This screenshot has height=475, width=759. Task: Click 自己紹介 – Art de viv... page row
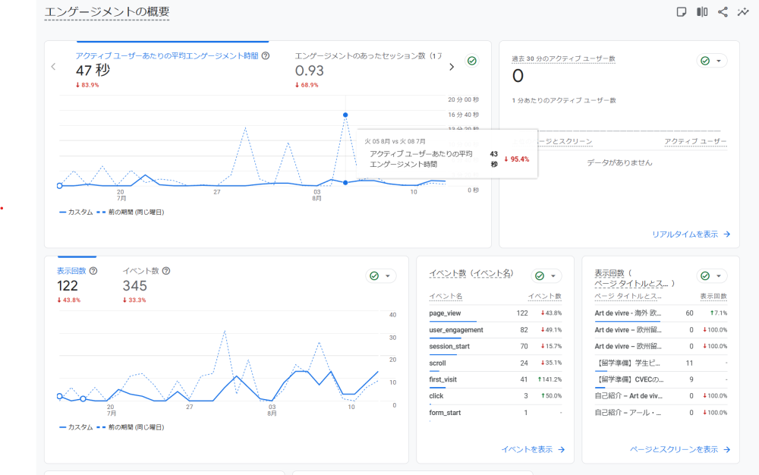[x=661, y=395]
